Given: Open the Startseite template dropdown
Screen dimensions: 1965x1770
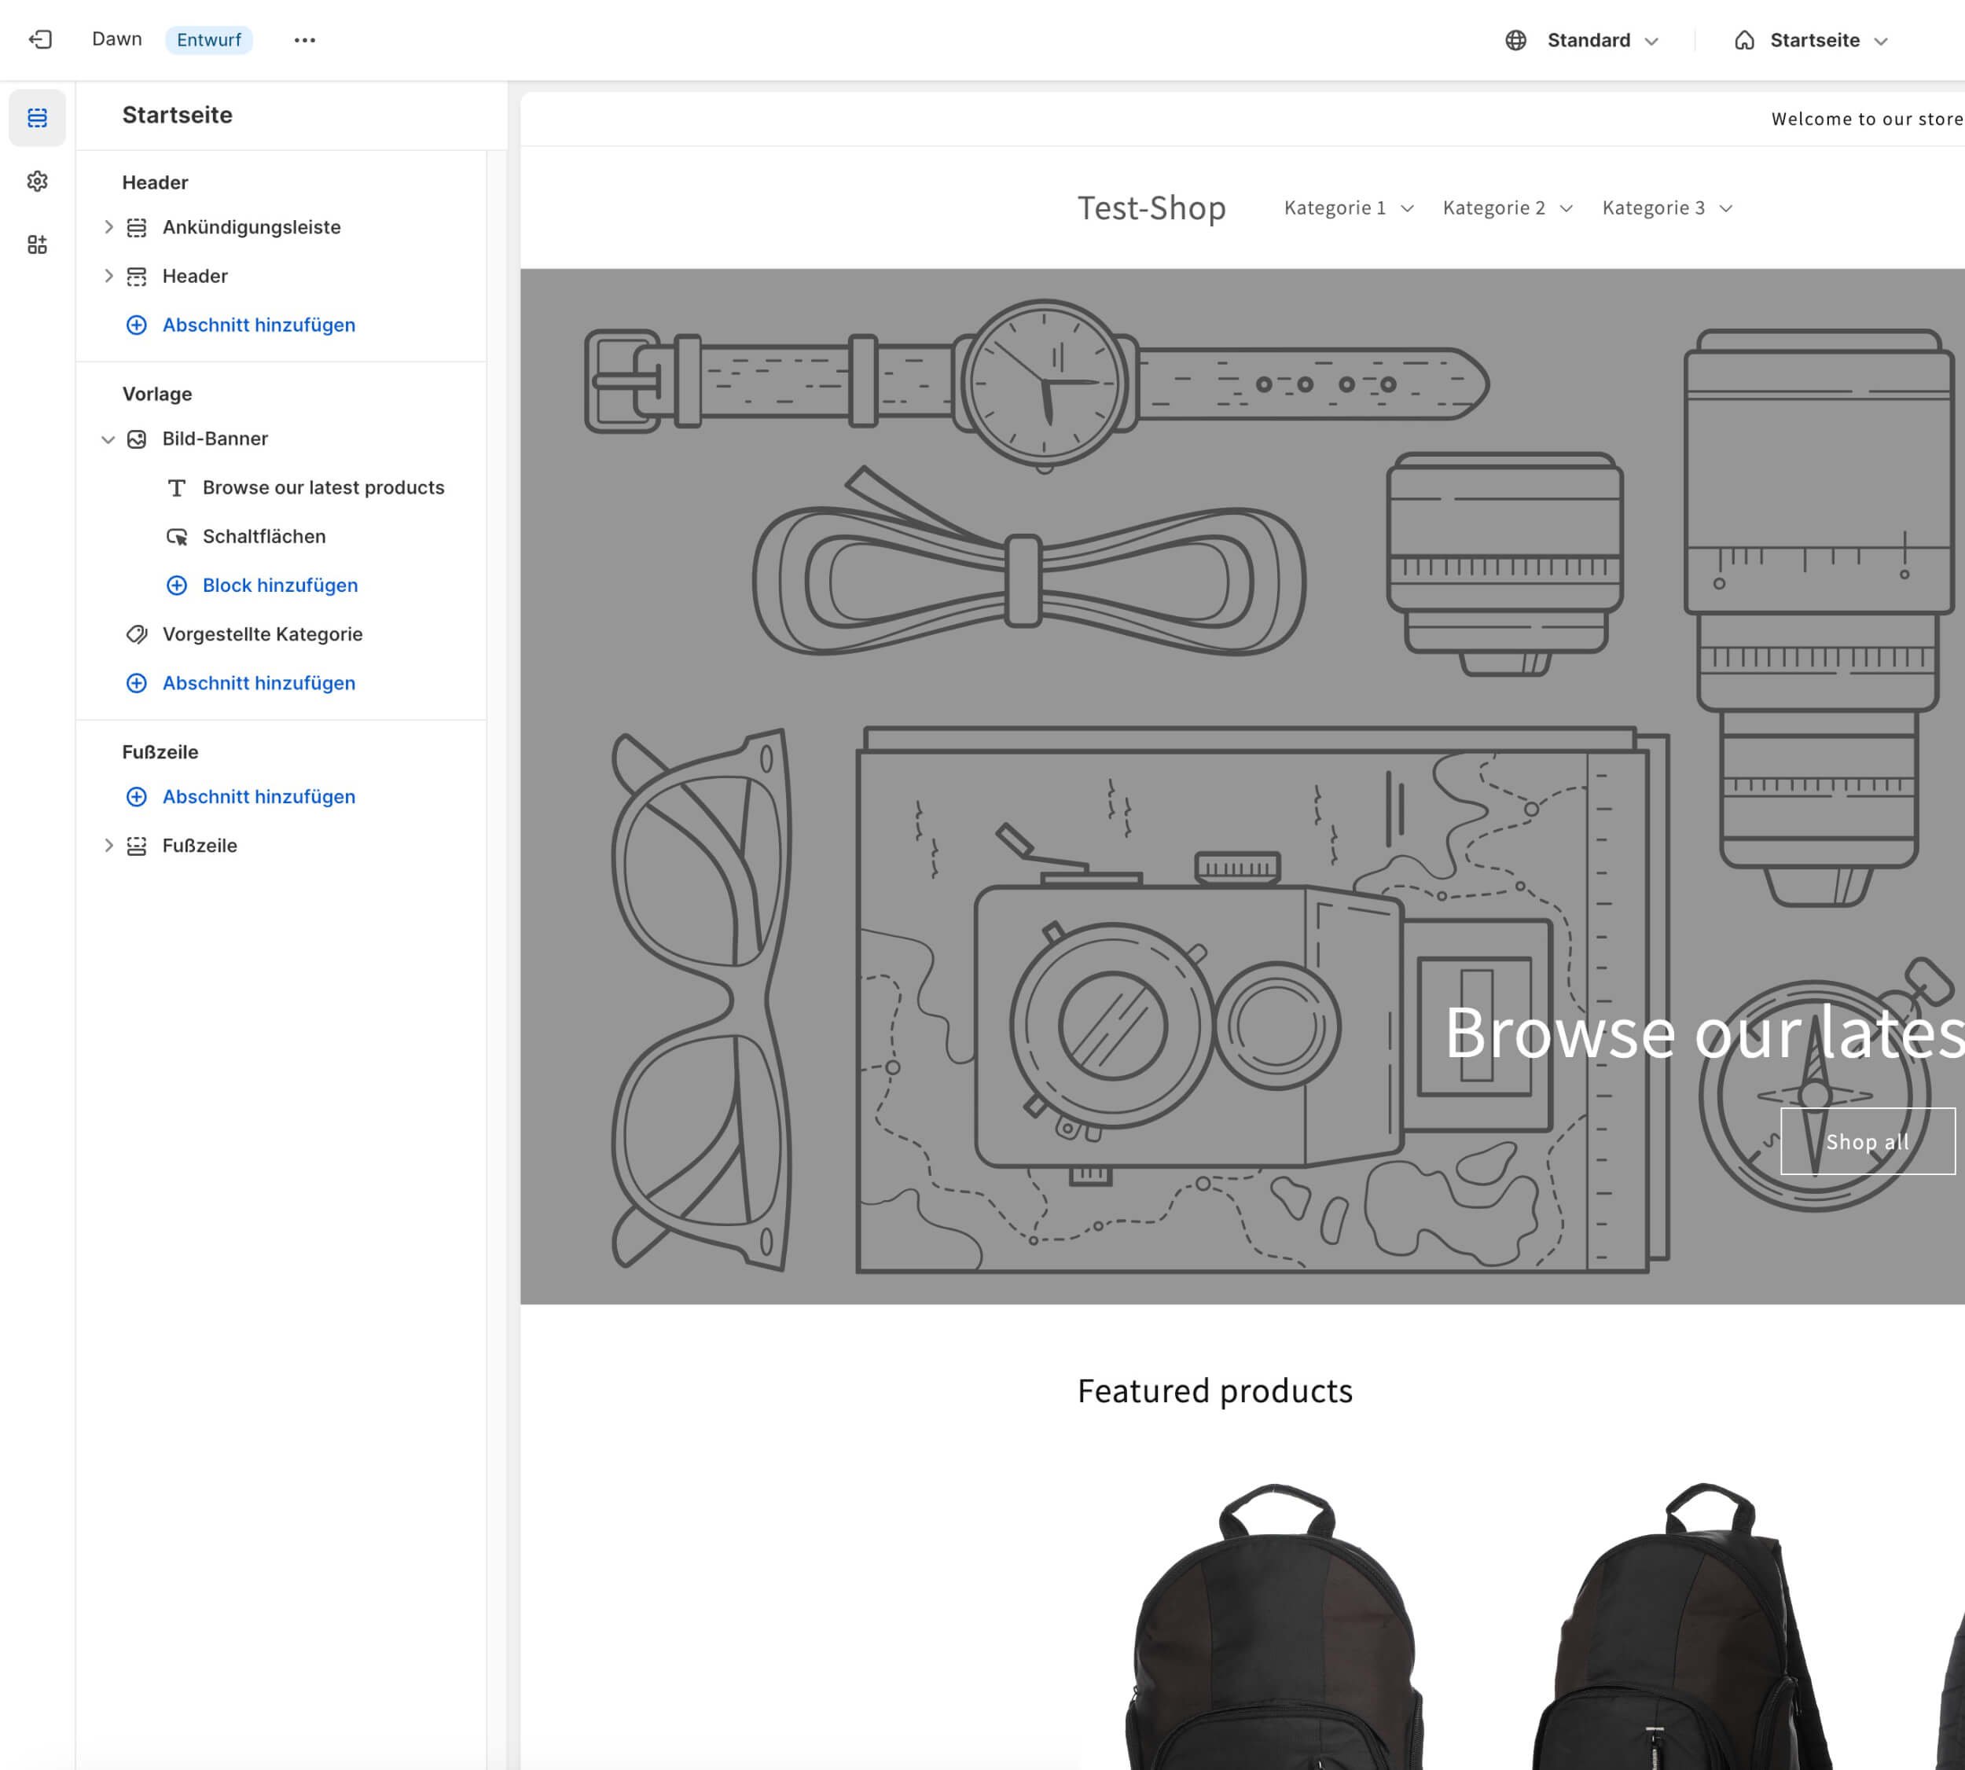Looking at the screenshot, I should [x=1826, y=40].
